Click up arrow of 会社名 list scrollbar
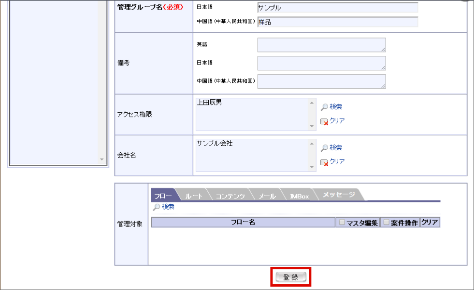 click(x=312, y=144)
